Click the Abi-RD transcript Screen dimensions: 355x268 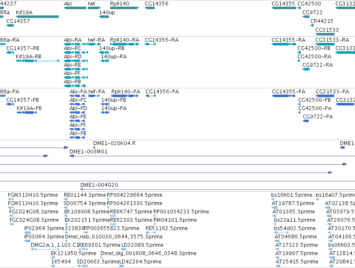(76, 61)
